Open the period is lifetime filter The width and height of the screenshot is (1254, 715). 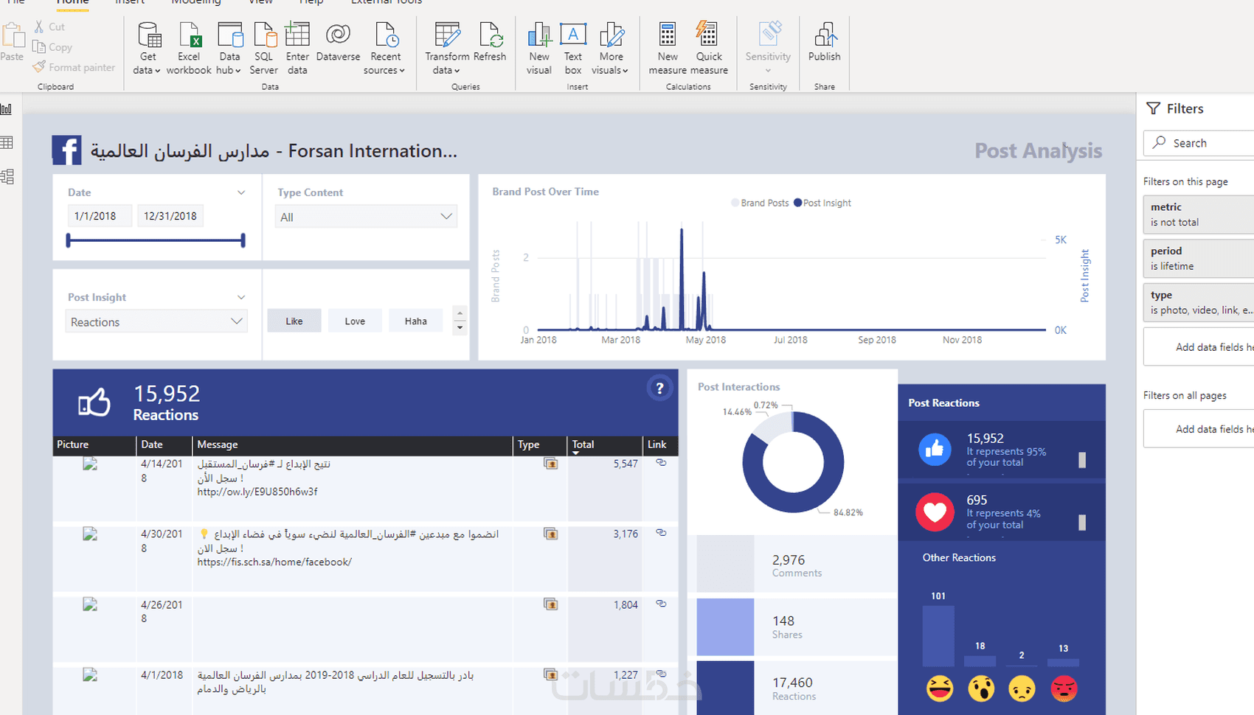[1198, 258]
